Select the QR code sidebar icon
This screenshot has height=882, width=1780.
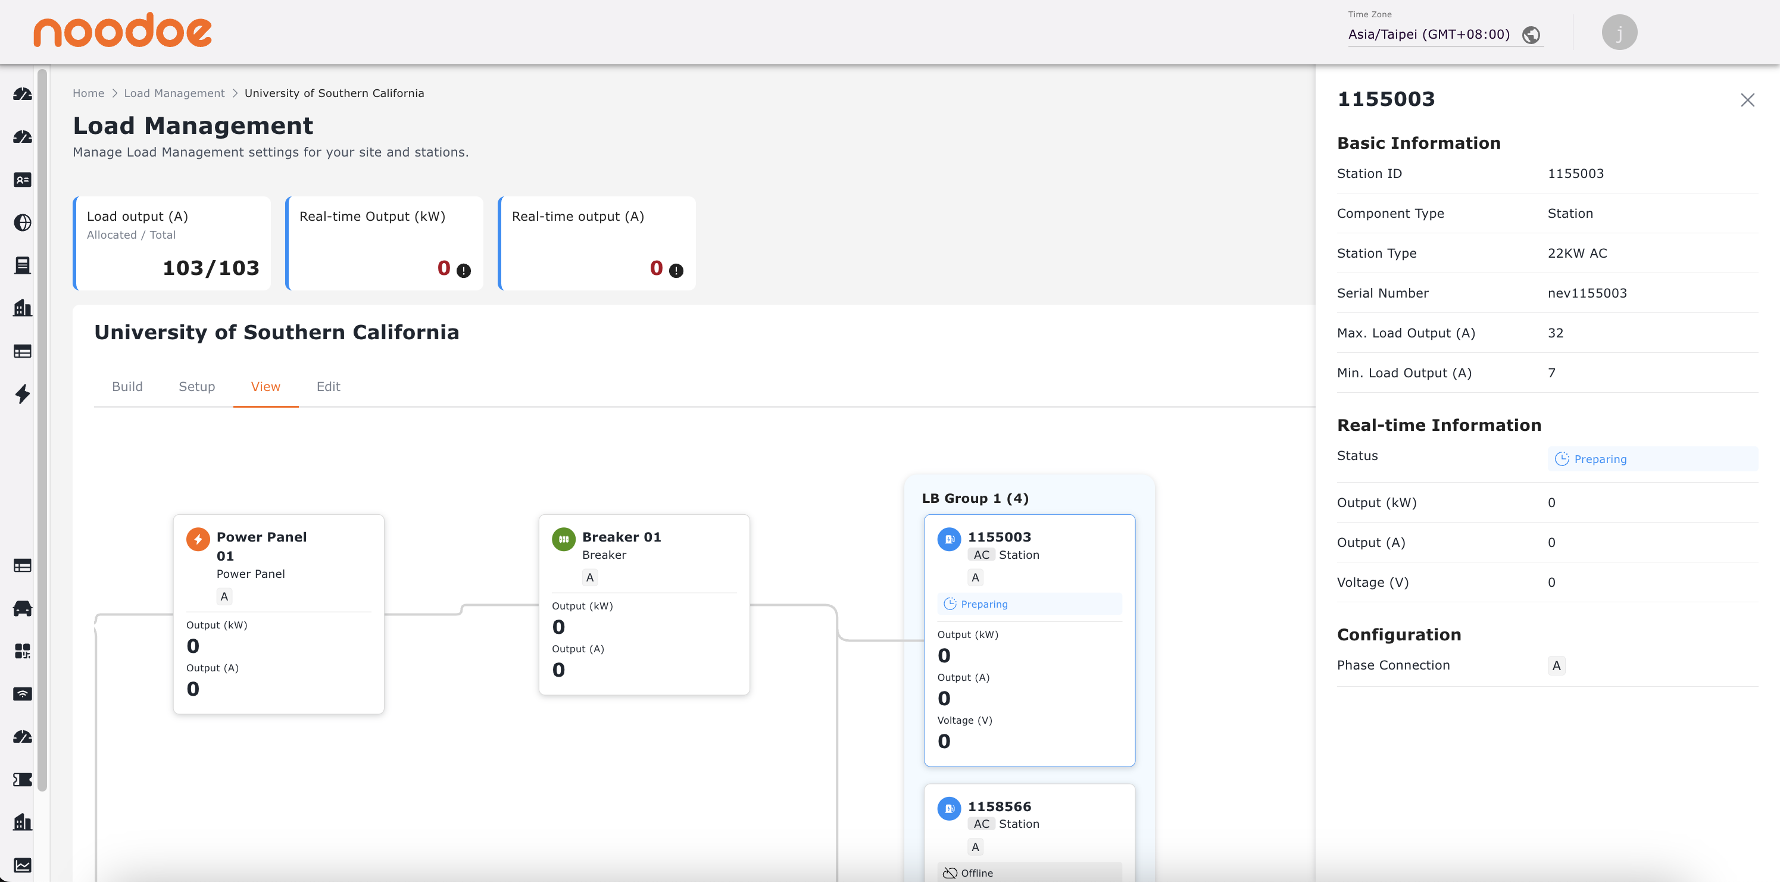tap(22, 651)
